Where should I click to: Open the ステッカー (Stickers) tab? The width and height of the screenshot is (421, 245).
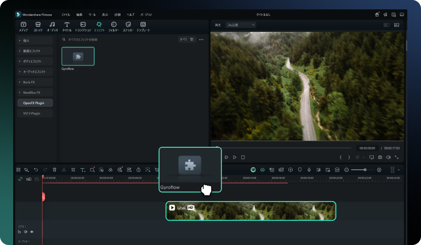click(128, 27)
